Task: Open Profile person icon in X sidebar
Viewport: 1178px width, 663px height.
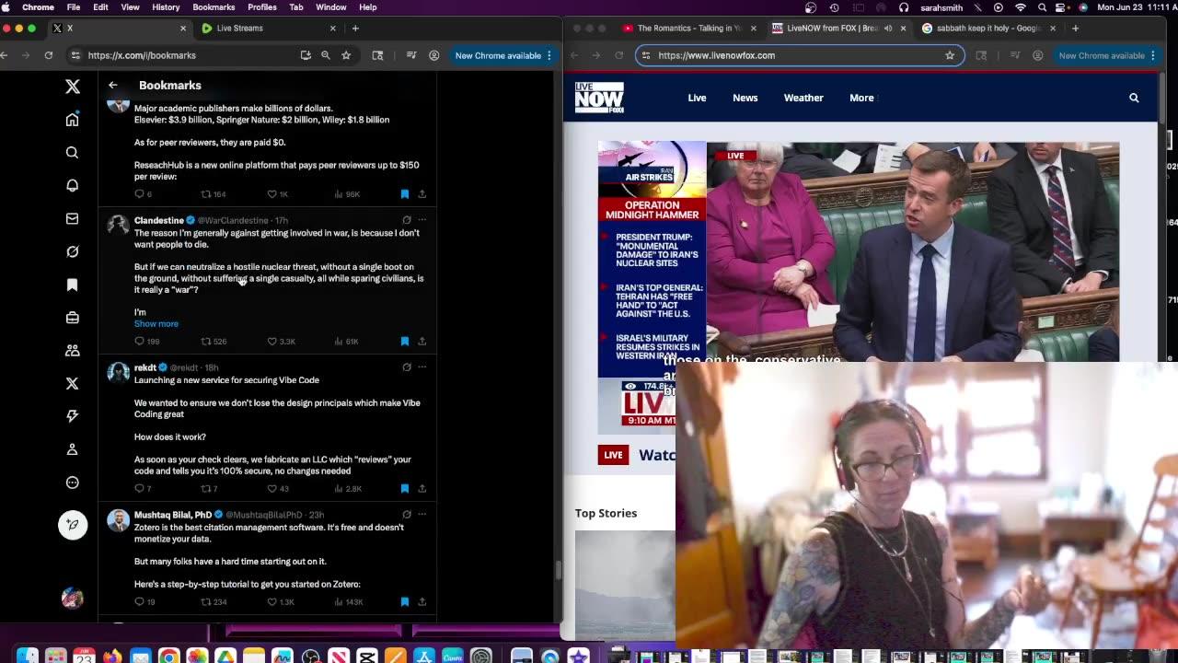Action: pyautogui.click(x=73, y=449)
